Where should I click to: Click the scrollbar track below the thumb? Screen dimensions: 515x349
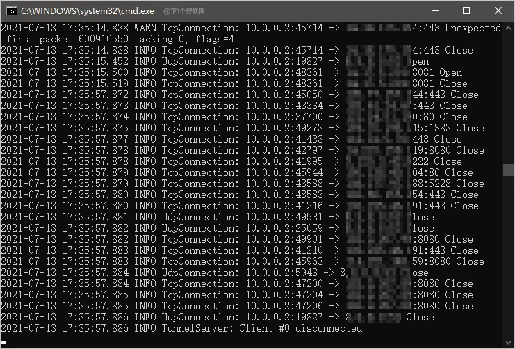click(509, 257)
